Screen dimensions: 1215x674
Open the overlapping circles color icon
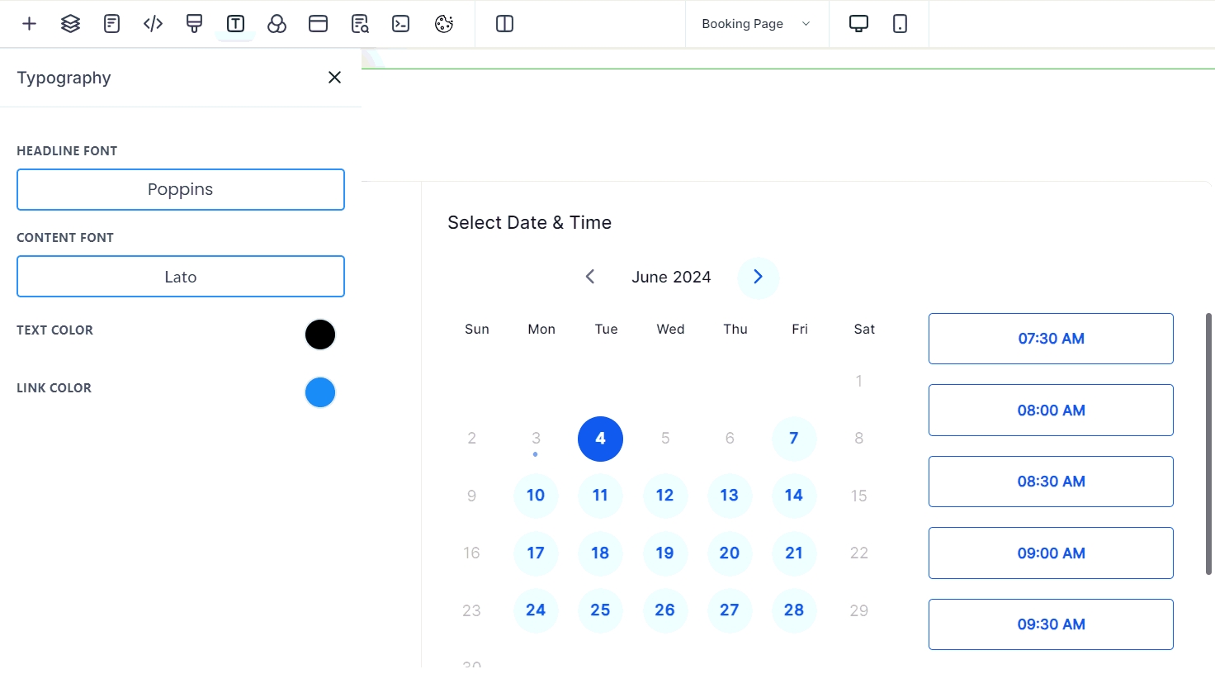[x=277, y=24]
